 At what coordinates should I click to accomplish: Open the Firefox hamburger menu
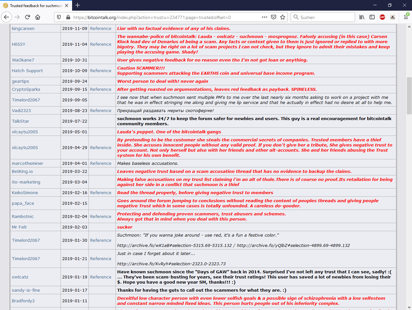[406, 17]
